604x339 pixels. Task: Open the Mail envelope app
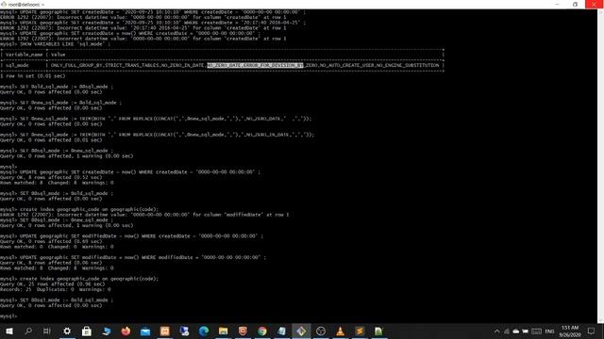pyautogui.click(x=145, y=331)
